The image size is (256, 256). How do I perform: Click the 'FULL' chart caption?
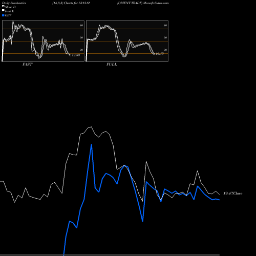click(112, 65)
